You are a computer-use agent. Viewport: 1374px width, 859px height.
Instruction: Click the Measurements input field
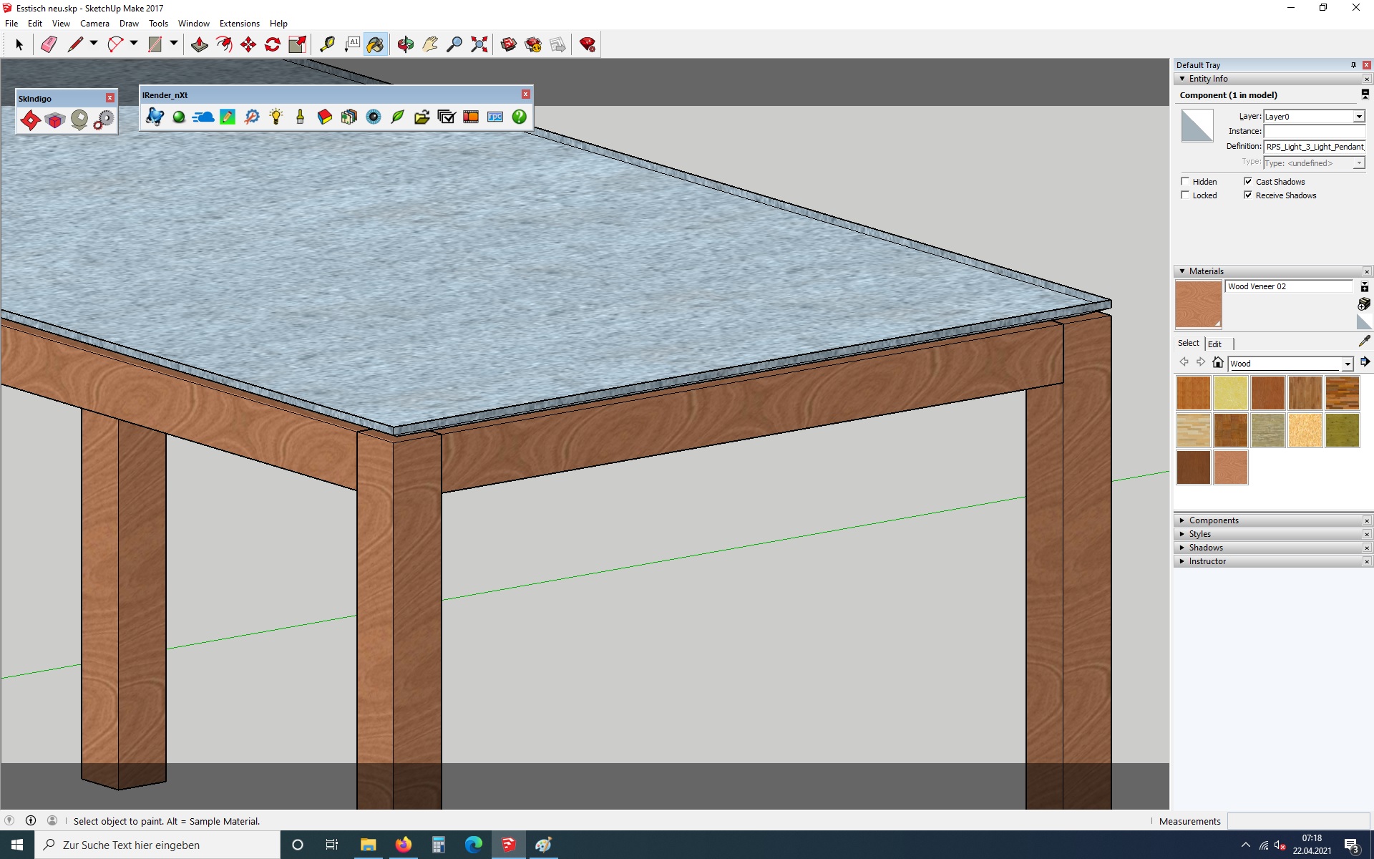point(1297,821)
